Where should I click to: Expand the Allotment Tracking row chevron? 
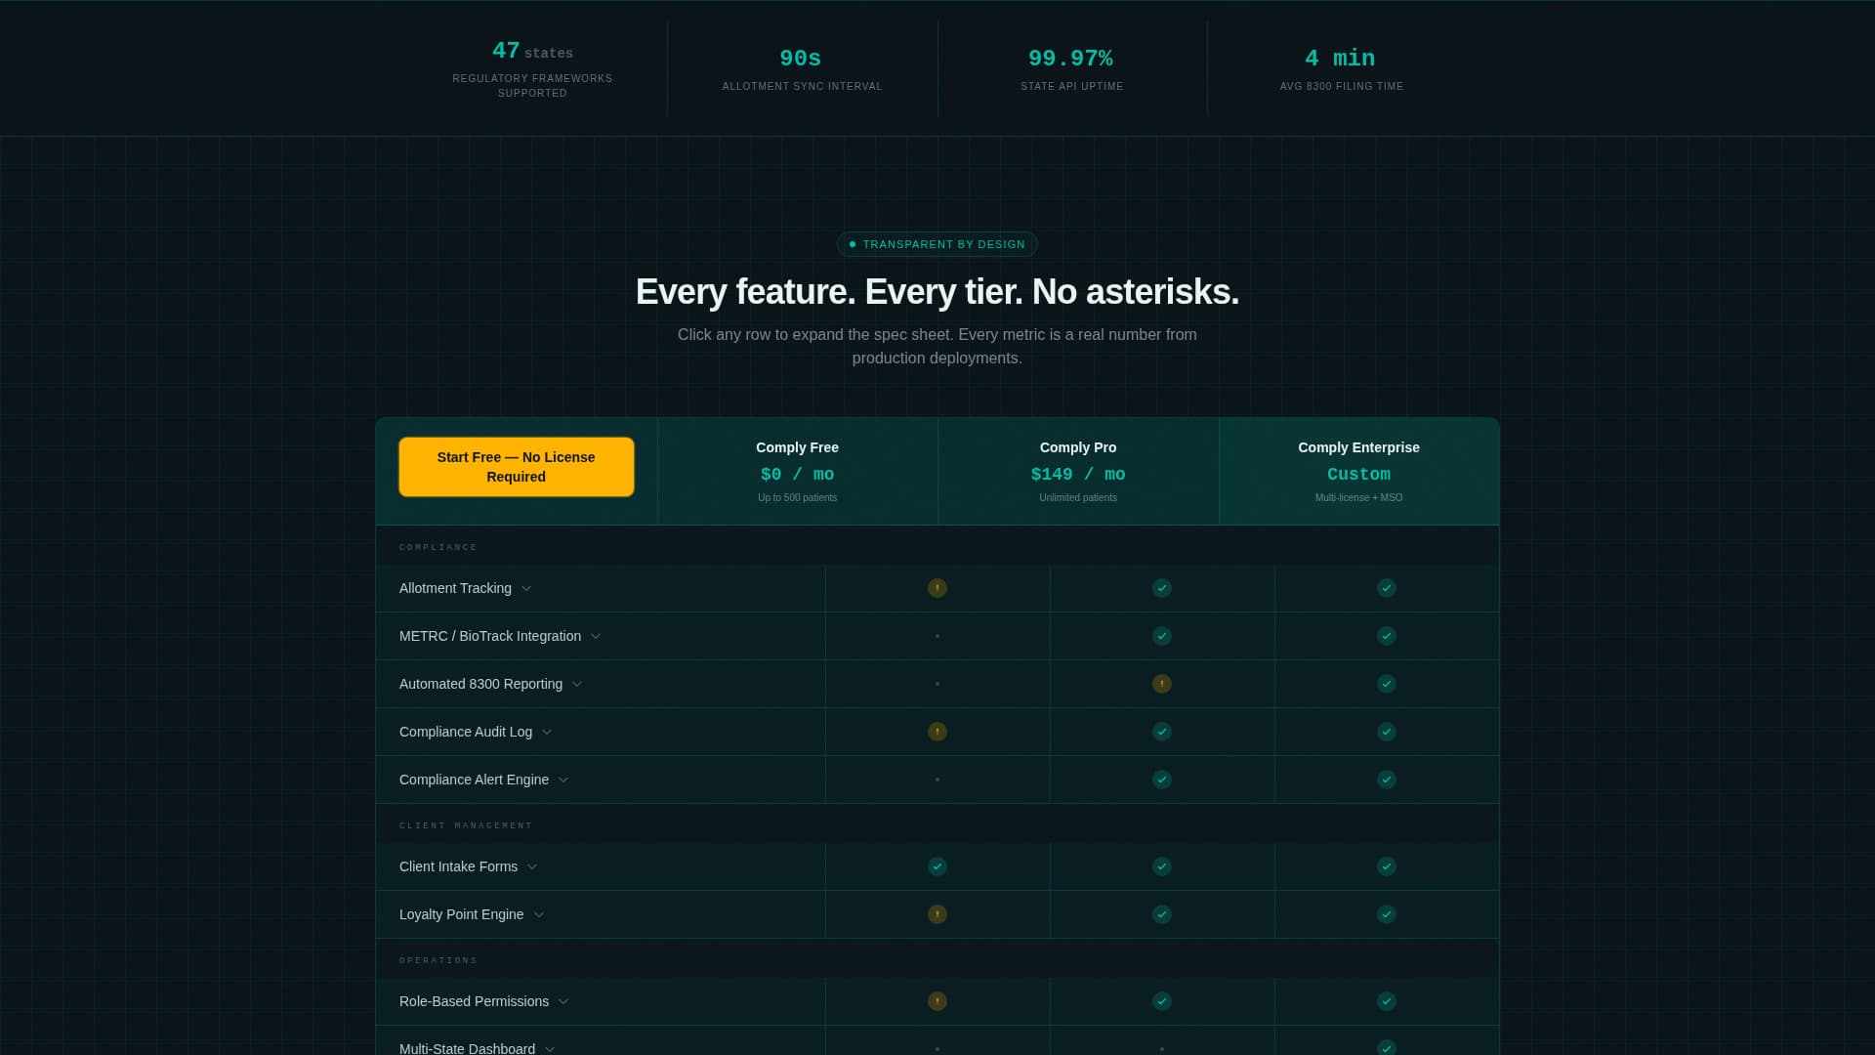point(526,588)
